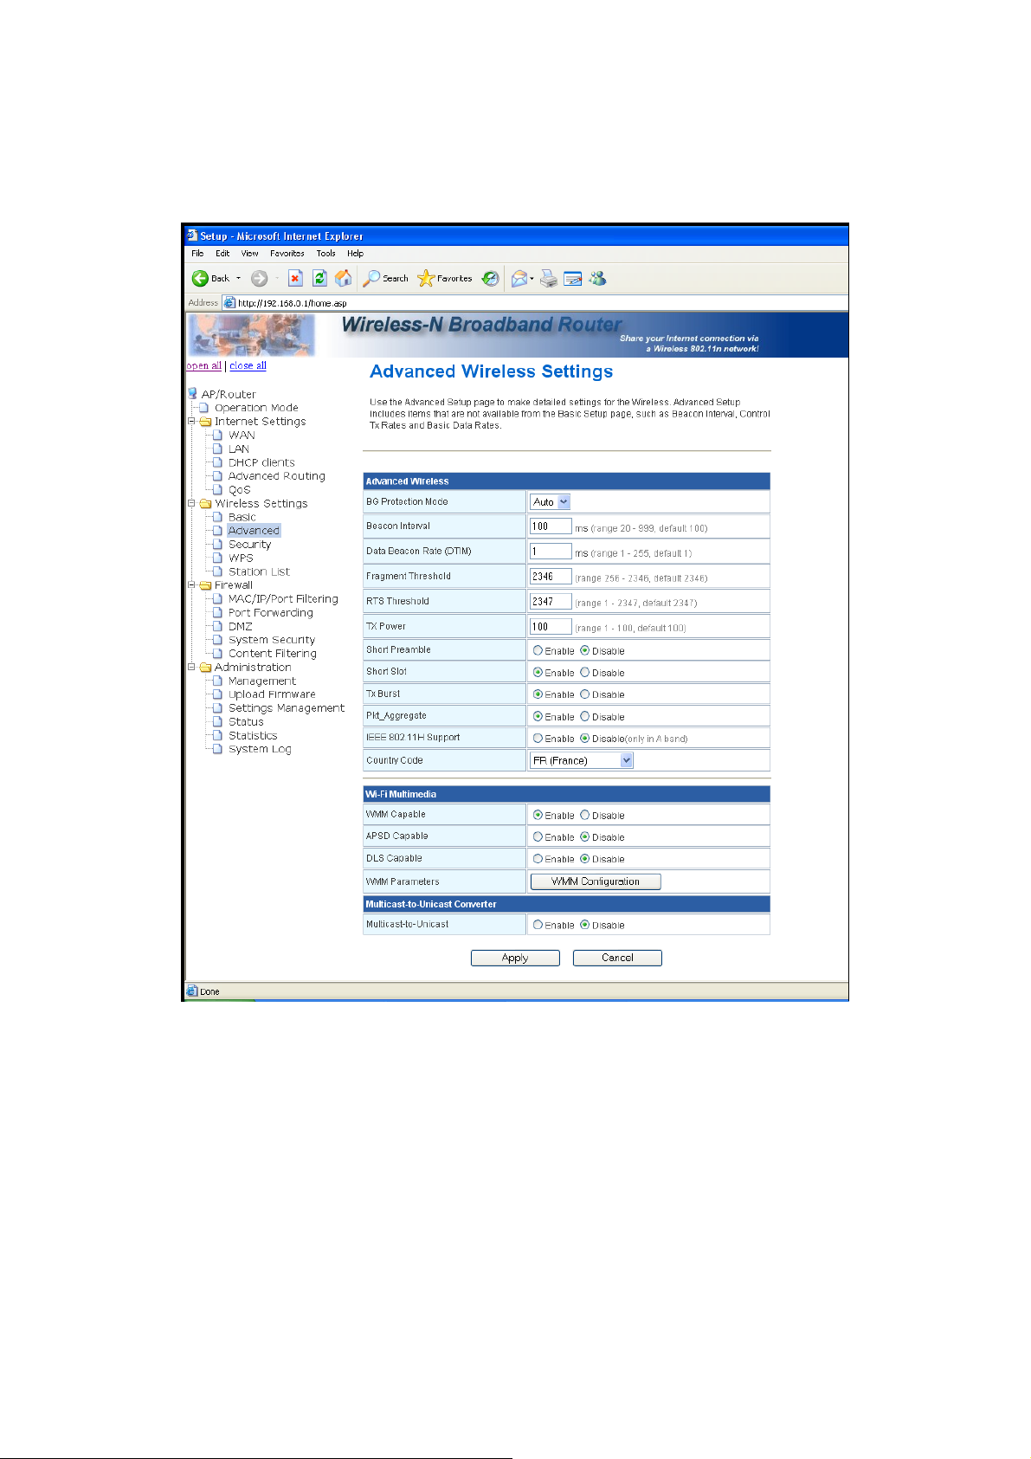Open WMM Configuration
Image resolution: width=1031 pixels, height=1459 pixels.
coord(596,881)
